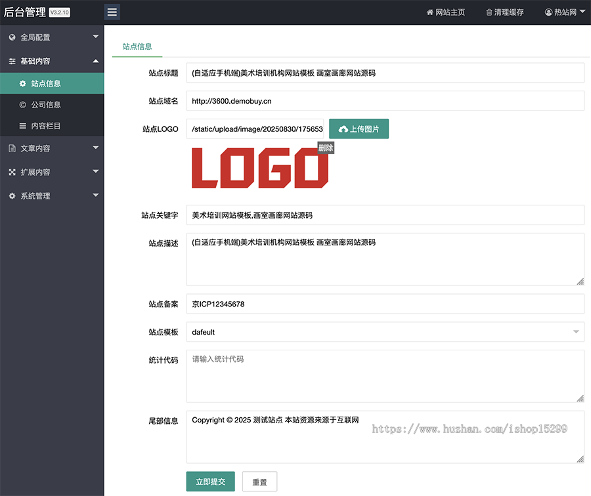Open the 站点模板 dafeult dropdown
The width and height of the screenshot is (591, 496).
[385, 332]
